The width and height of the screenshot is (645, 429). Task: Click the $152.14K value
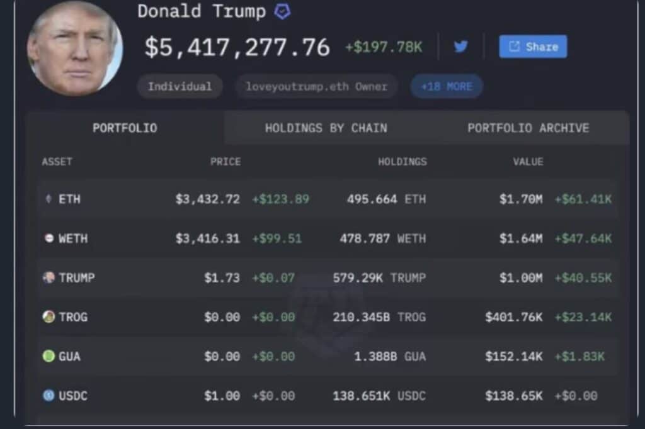pos(514,356)
